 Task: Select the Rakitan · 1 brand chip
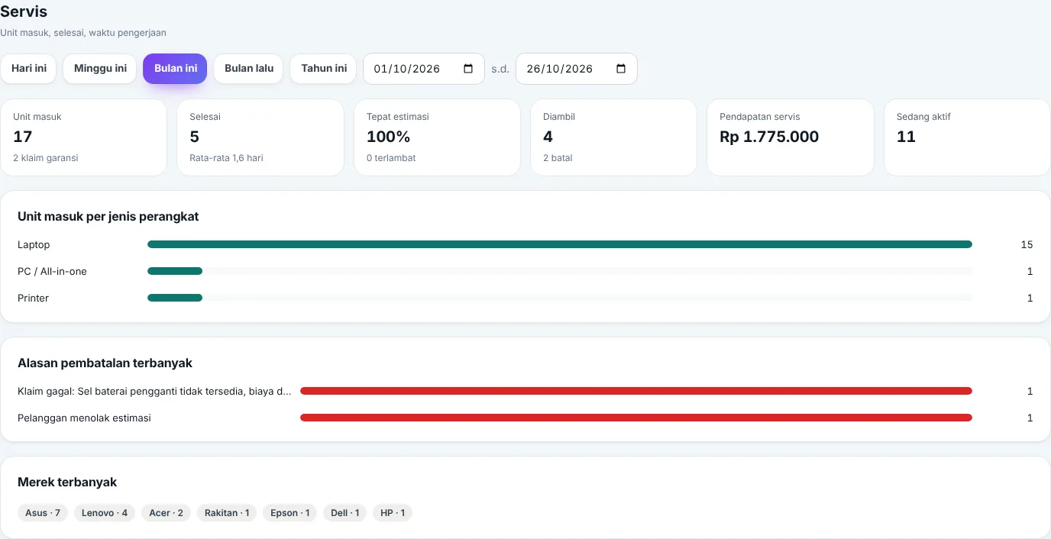[227, 513]
